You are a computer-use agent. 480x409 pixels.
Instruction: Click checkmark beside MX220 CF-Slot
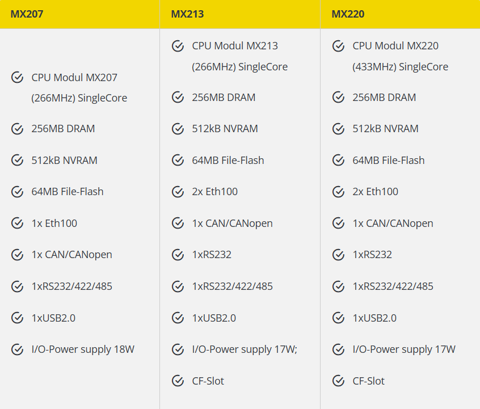pos(338,381)
